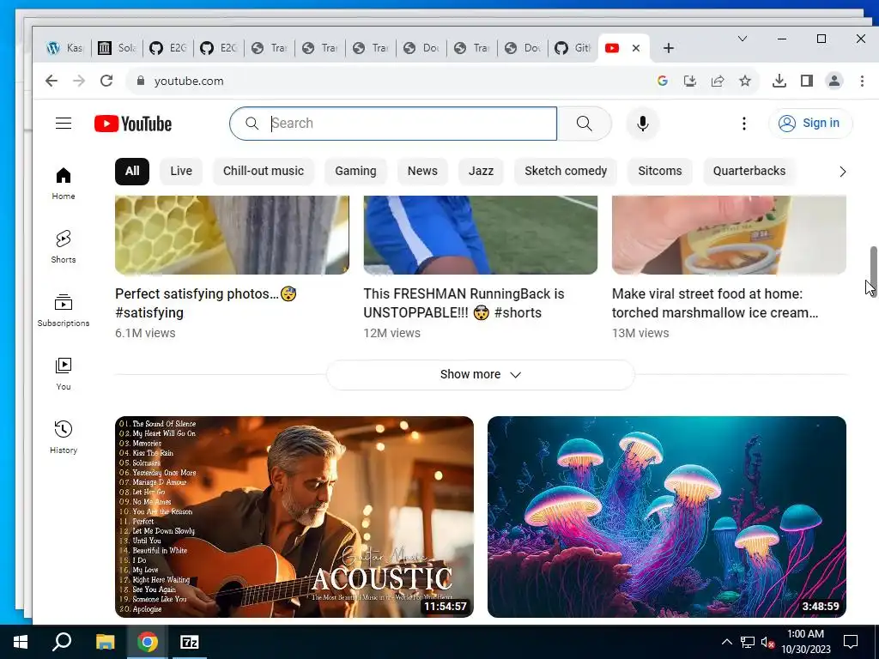This screenshot has height=659, width=879.
Task: View site information padlock icon
Action: (x=141, y=81)
